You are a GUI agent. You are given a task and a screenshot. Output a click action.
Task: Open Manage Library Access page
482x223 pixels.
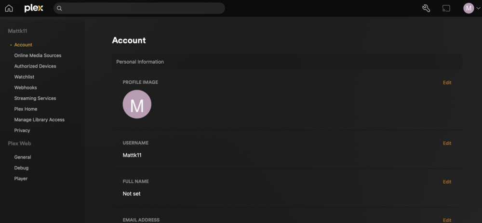[40, 120]
